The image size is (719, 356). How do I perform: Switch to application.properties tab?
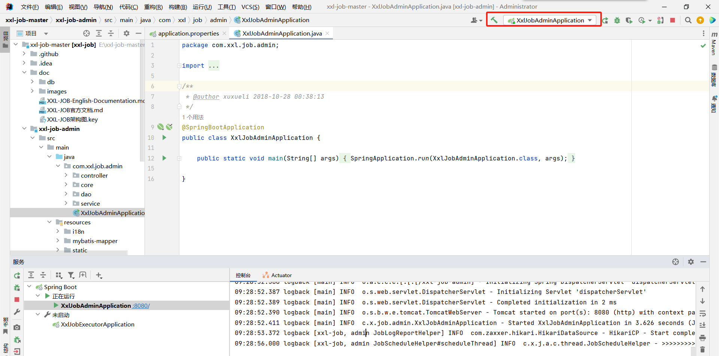188,33
